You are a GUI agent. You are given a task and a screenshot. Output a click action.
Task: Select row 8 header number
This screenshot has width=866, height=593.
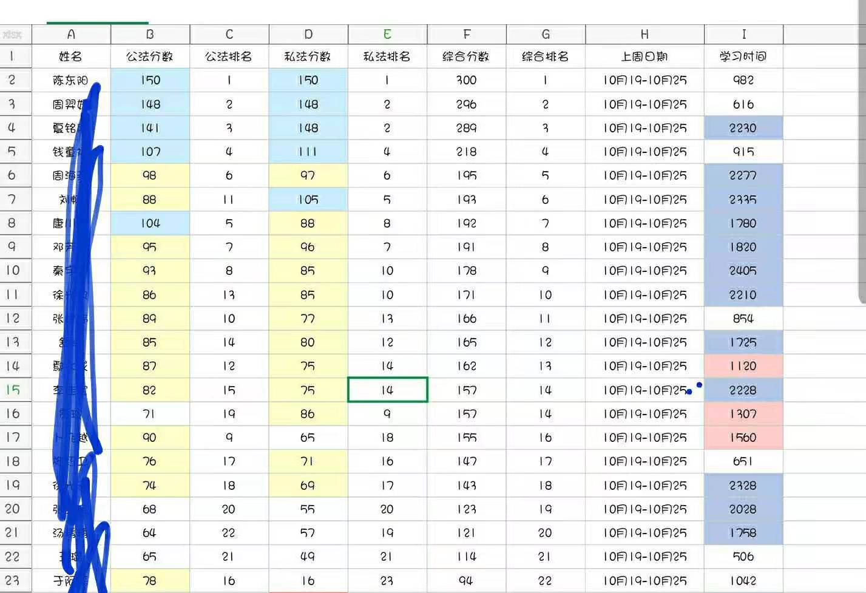pyautogui.click(x=16, y=223)
